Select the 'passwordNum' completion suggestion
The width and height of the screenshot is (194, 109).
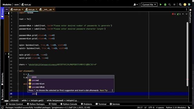pyautogui.click(x=71, y=87)
